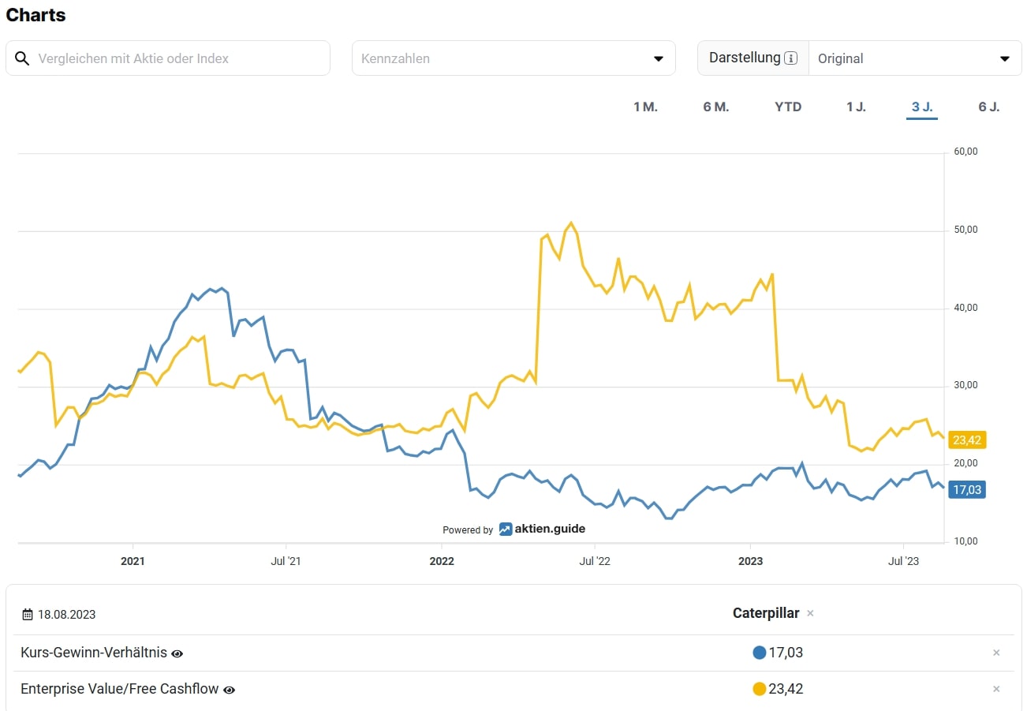Screen dimensions: 1027x711
Task: Switch chart to YTD range
Action: (x=788, y=107)
